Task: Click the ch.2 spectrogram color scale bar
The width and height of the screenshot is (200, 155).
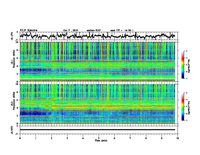Action: point(183,107)
